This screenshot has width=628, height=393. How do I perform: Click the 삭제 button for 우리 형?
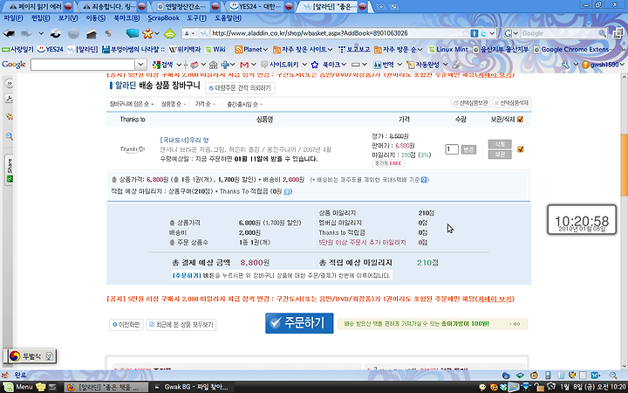[500, 144]
